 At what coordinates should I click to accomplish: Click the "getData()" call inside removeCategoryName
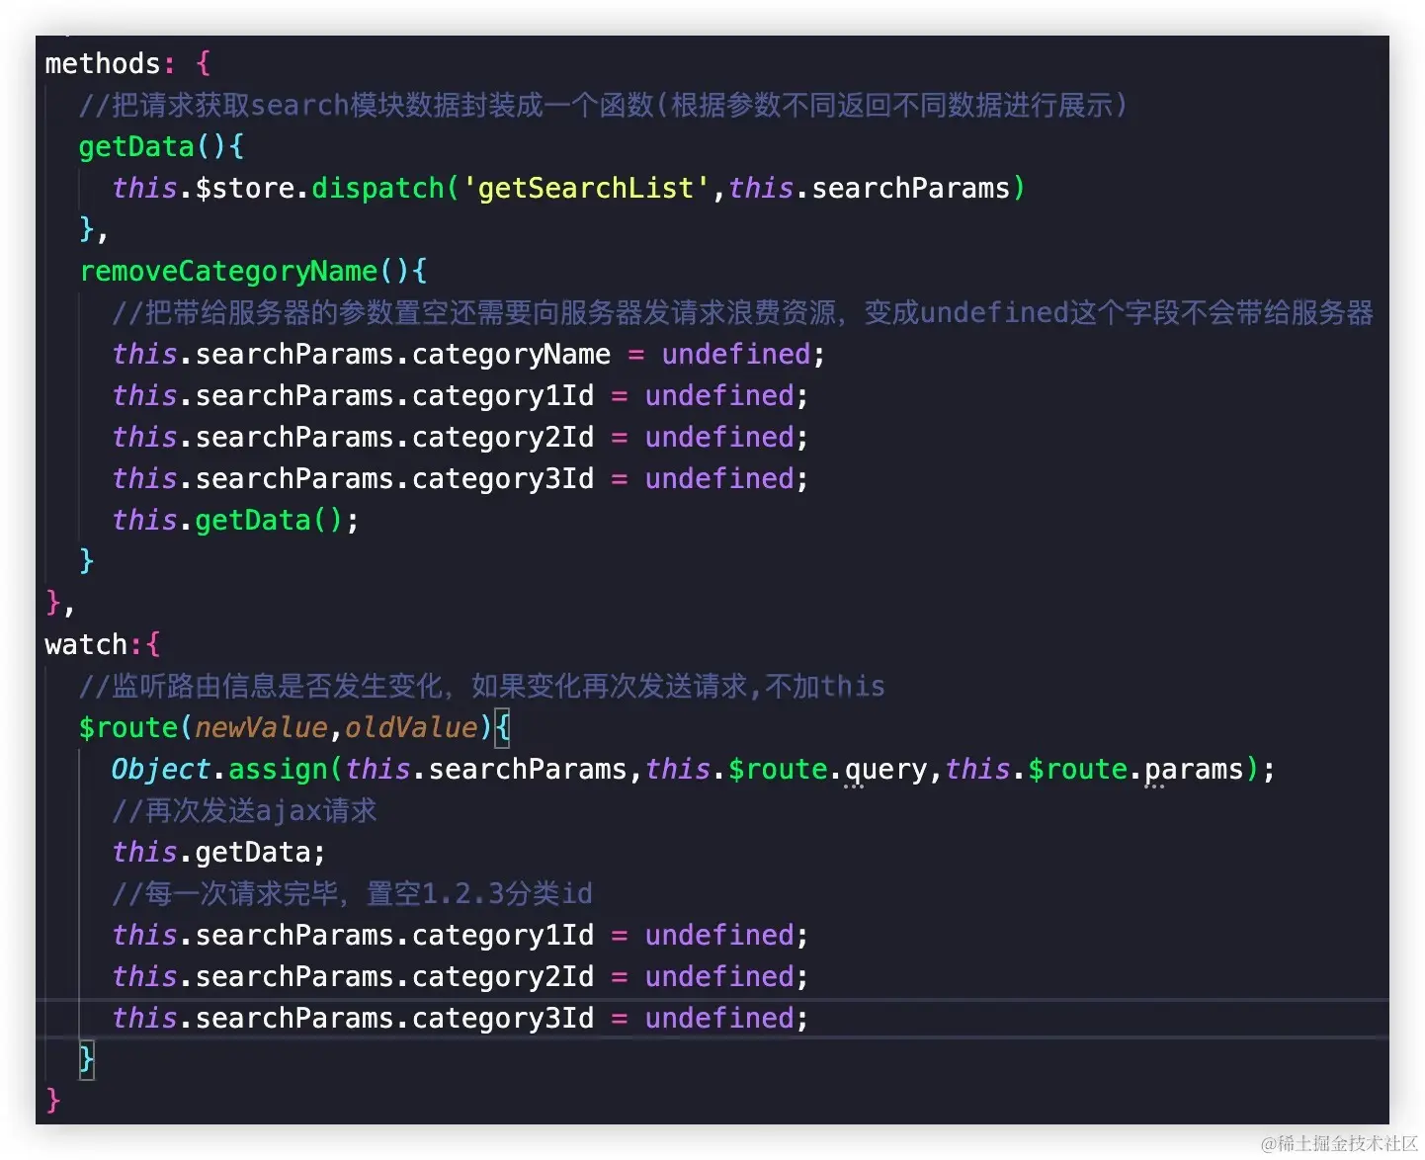(269, 521)
